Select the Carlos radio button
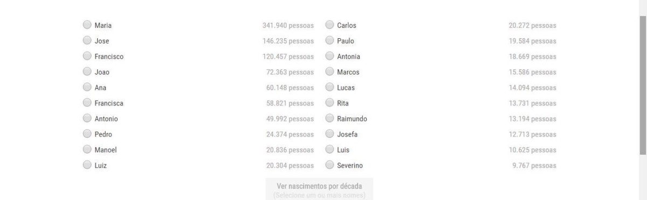 point(329,25)
